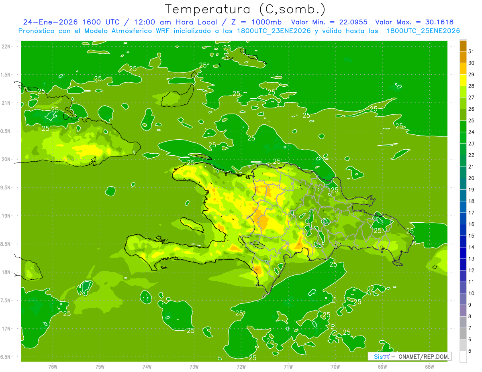
Task: Click the 71W longitude axis label
Action: coord(288,367)
